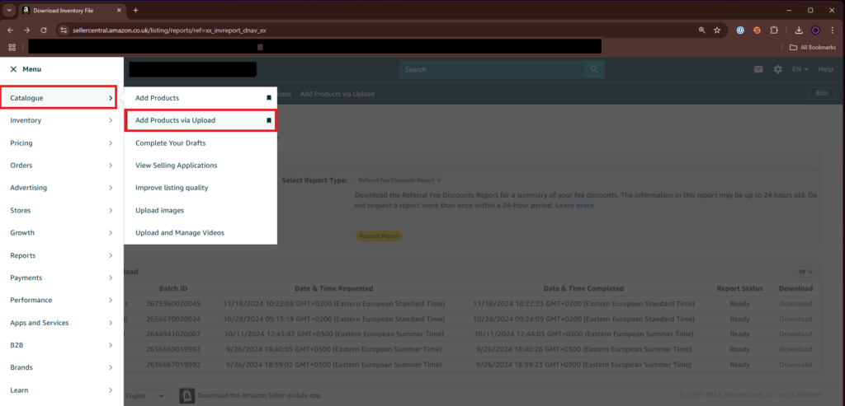Click the browser address bar URL
This screenshot has height=406, width=845.
(x=169, y=30)
